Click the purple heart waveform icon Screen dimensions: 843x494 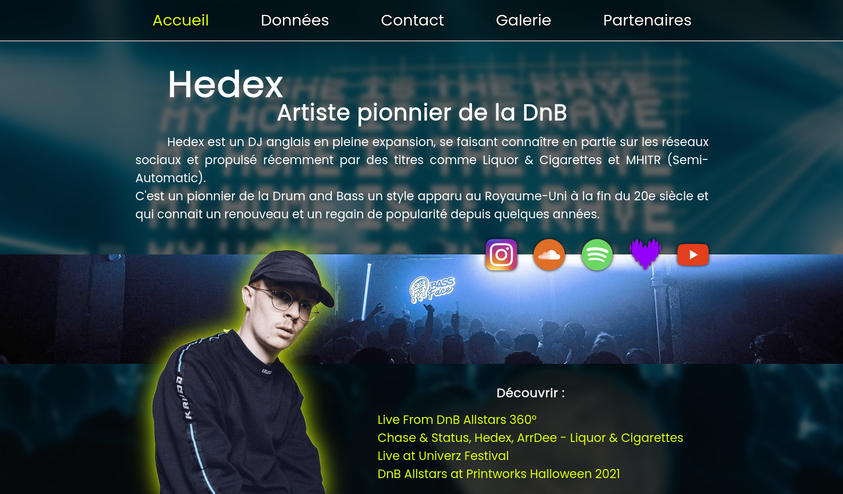pyautogui.click(x=645, y=254)
